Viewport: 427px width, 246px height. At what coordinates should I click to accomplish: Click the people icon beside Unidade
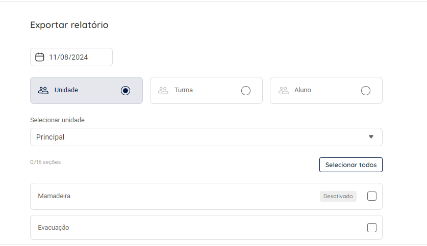(x=43, y=91)
